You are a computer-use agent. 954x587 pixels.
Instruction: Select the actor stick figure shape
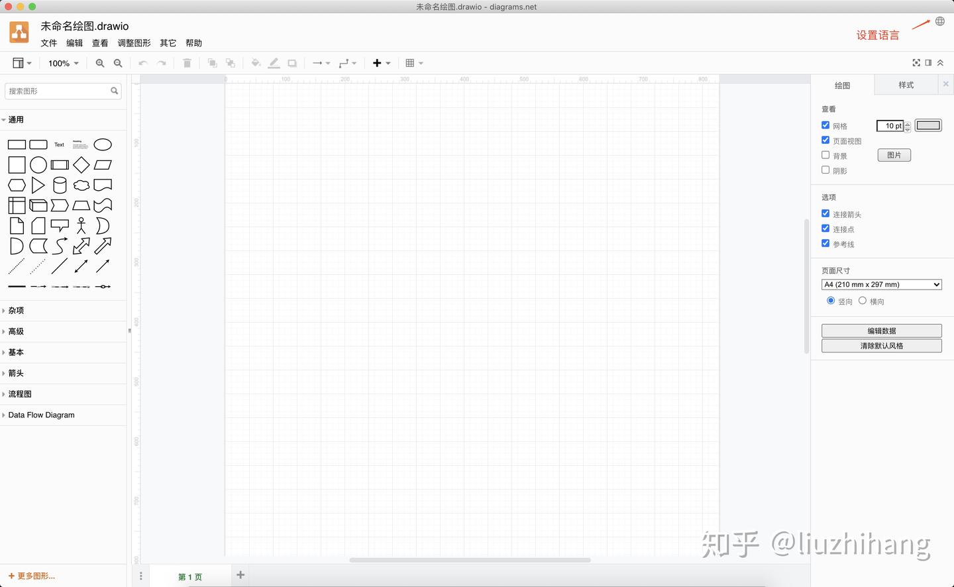[x=81, y=225]
